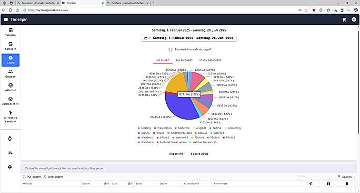Image resolution: width=360 pixels, height=193 pixels.
Task: Expand the Spalten dropdown
Action: pyautogui.click(x=348, y=177)
